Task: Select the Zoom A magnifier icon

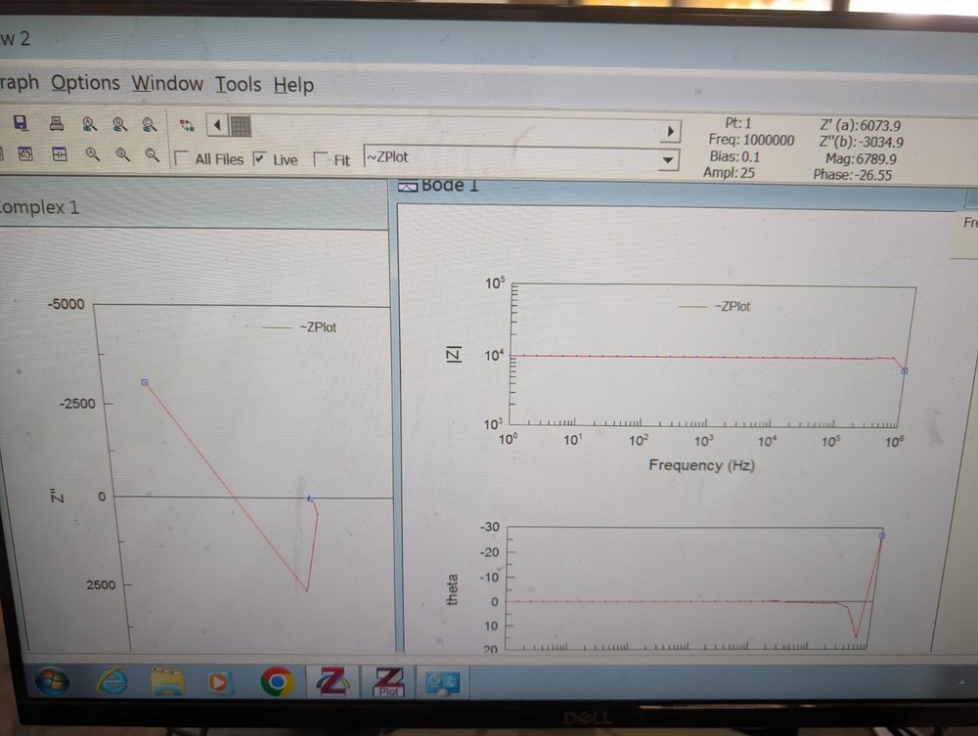Action: coord(89,124)
